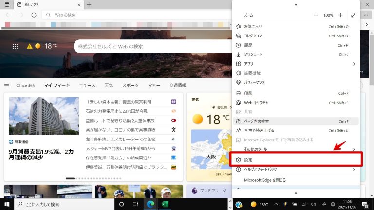Viewport: 374px width, 210px height.
Task: Switch to マイ フィード tab
Action: coord(57,85)
